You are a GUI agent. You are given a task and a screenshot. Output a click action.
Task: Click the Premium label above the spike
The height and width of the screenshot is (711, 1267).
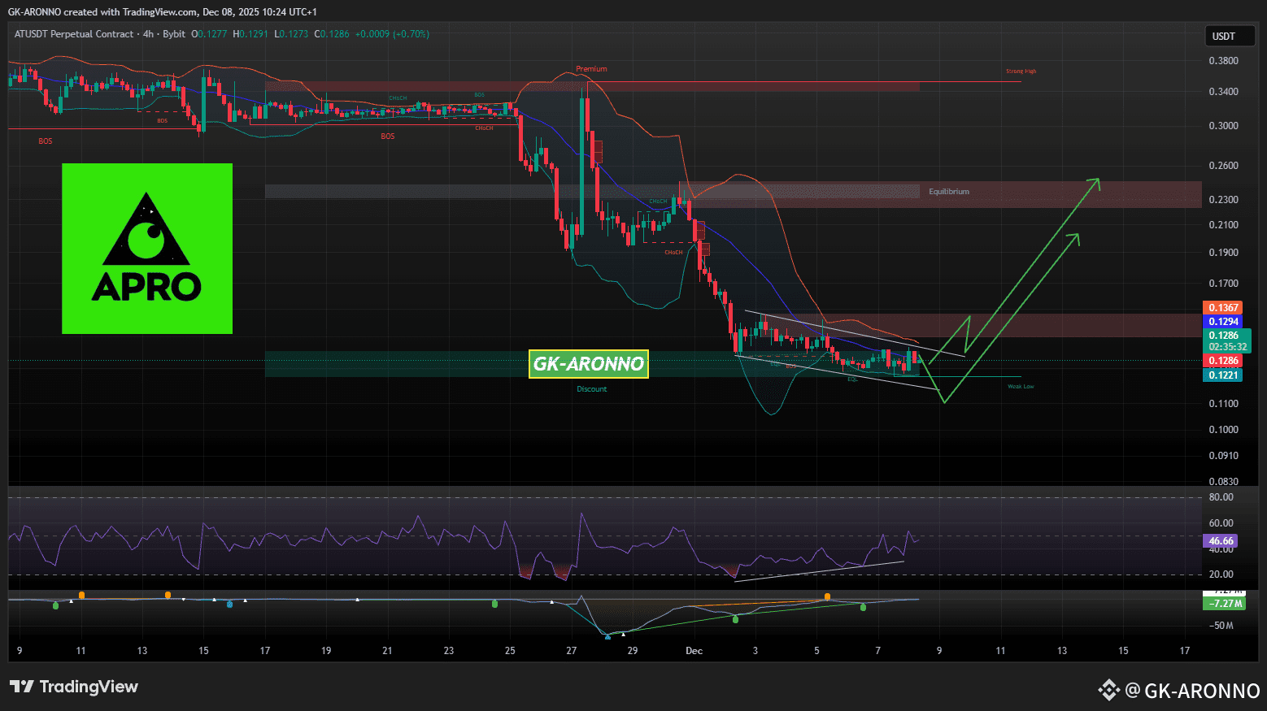591,69
